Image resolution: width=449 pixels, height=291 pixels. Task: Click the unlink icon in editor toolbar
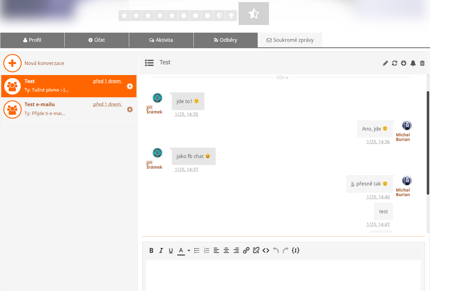[x=256, y=250]
